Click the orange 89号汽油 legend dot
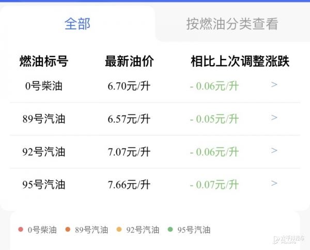This screenshot has height=250, width=310. [68, 230]
